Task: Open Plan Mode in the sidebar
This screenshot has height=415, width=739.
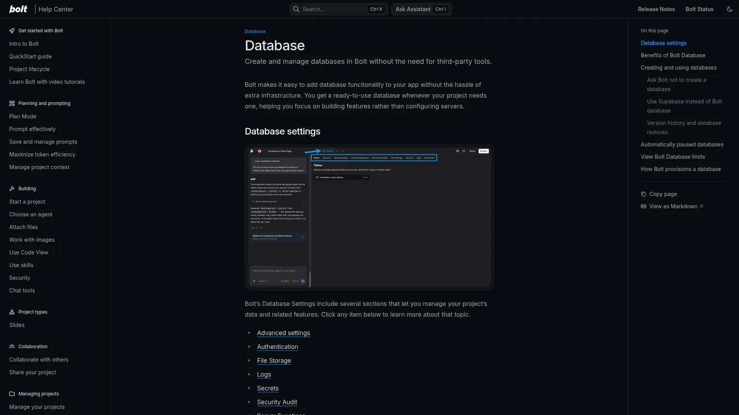Action: pos(23,117)
